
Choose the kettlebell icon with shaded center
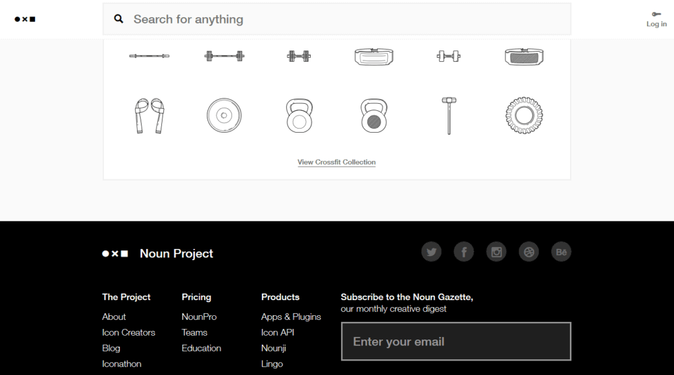[374, 116]
